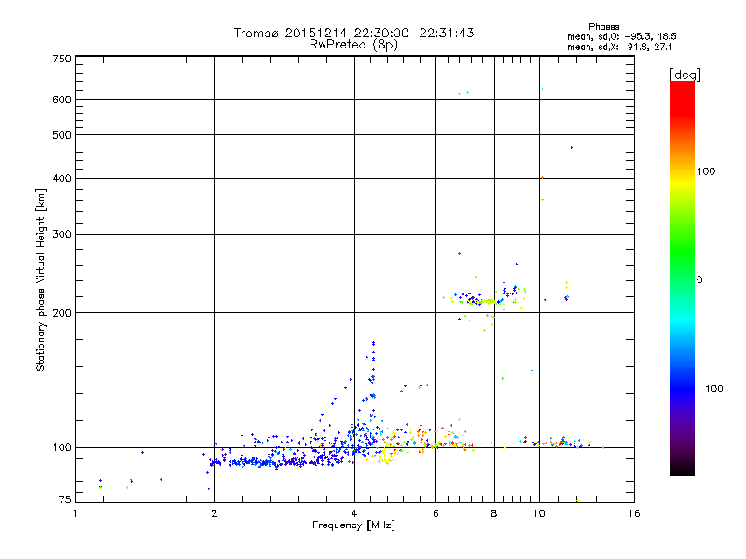Click the 'Phases' label in the corner
This screenshot has height=559, width=746.
click(603, 27)
